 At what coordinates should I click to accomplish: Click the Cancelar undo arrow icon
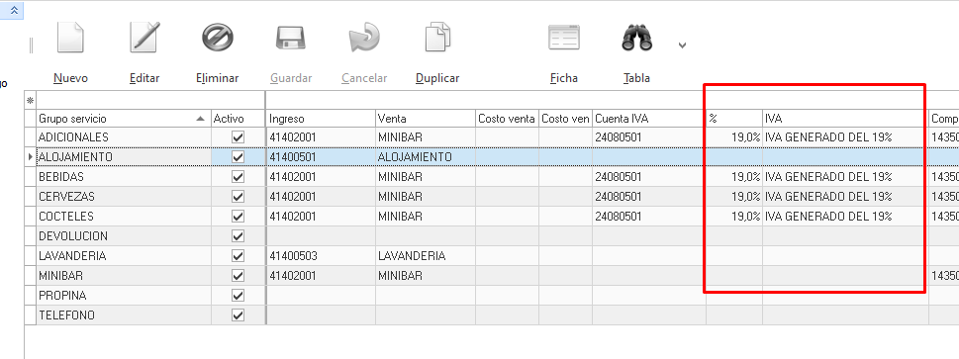coord(364,38)
